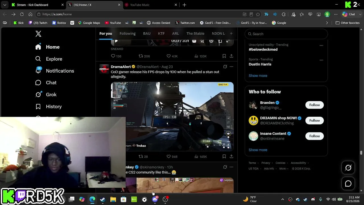364x205 pixels.
Task: Open Grok actions on the DramaAlert post
Action: [x=225, y=67]
